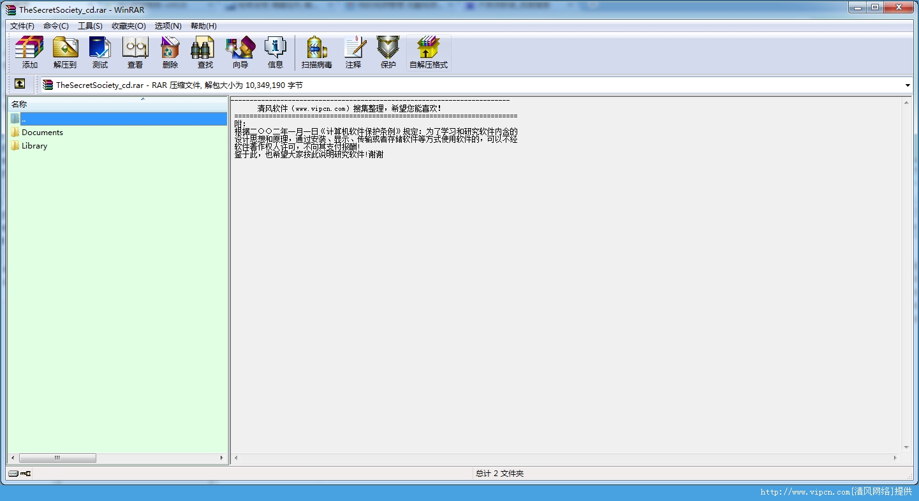This screenshot has height=501, width=919.
Task: Select the Library folder
Action: coord(34,146)
